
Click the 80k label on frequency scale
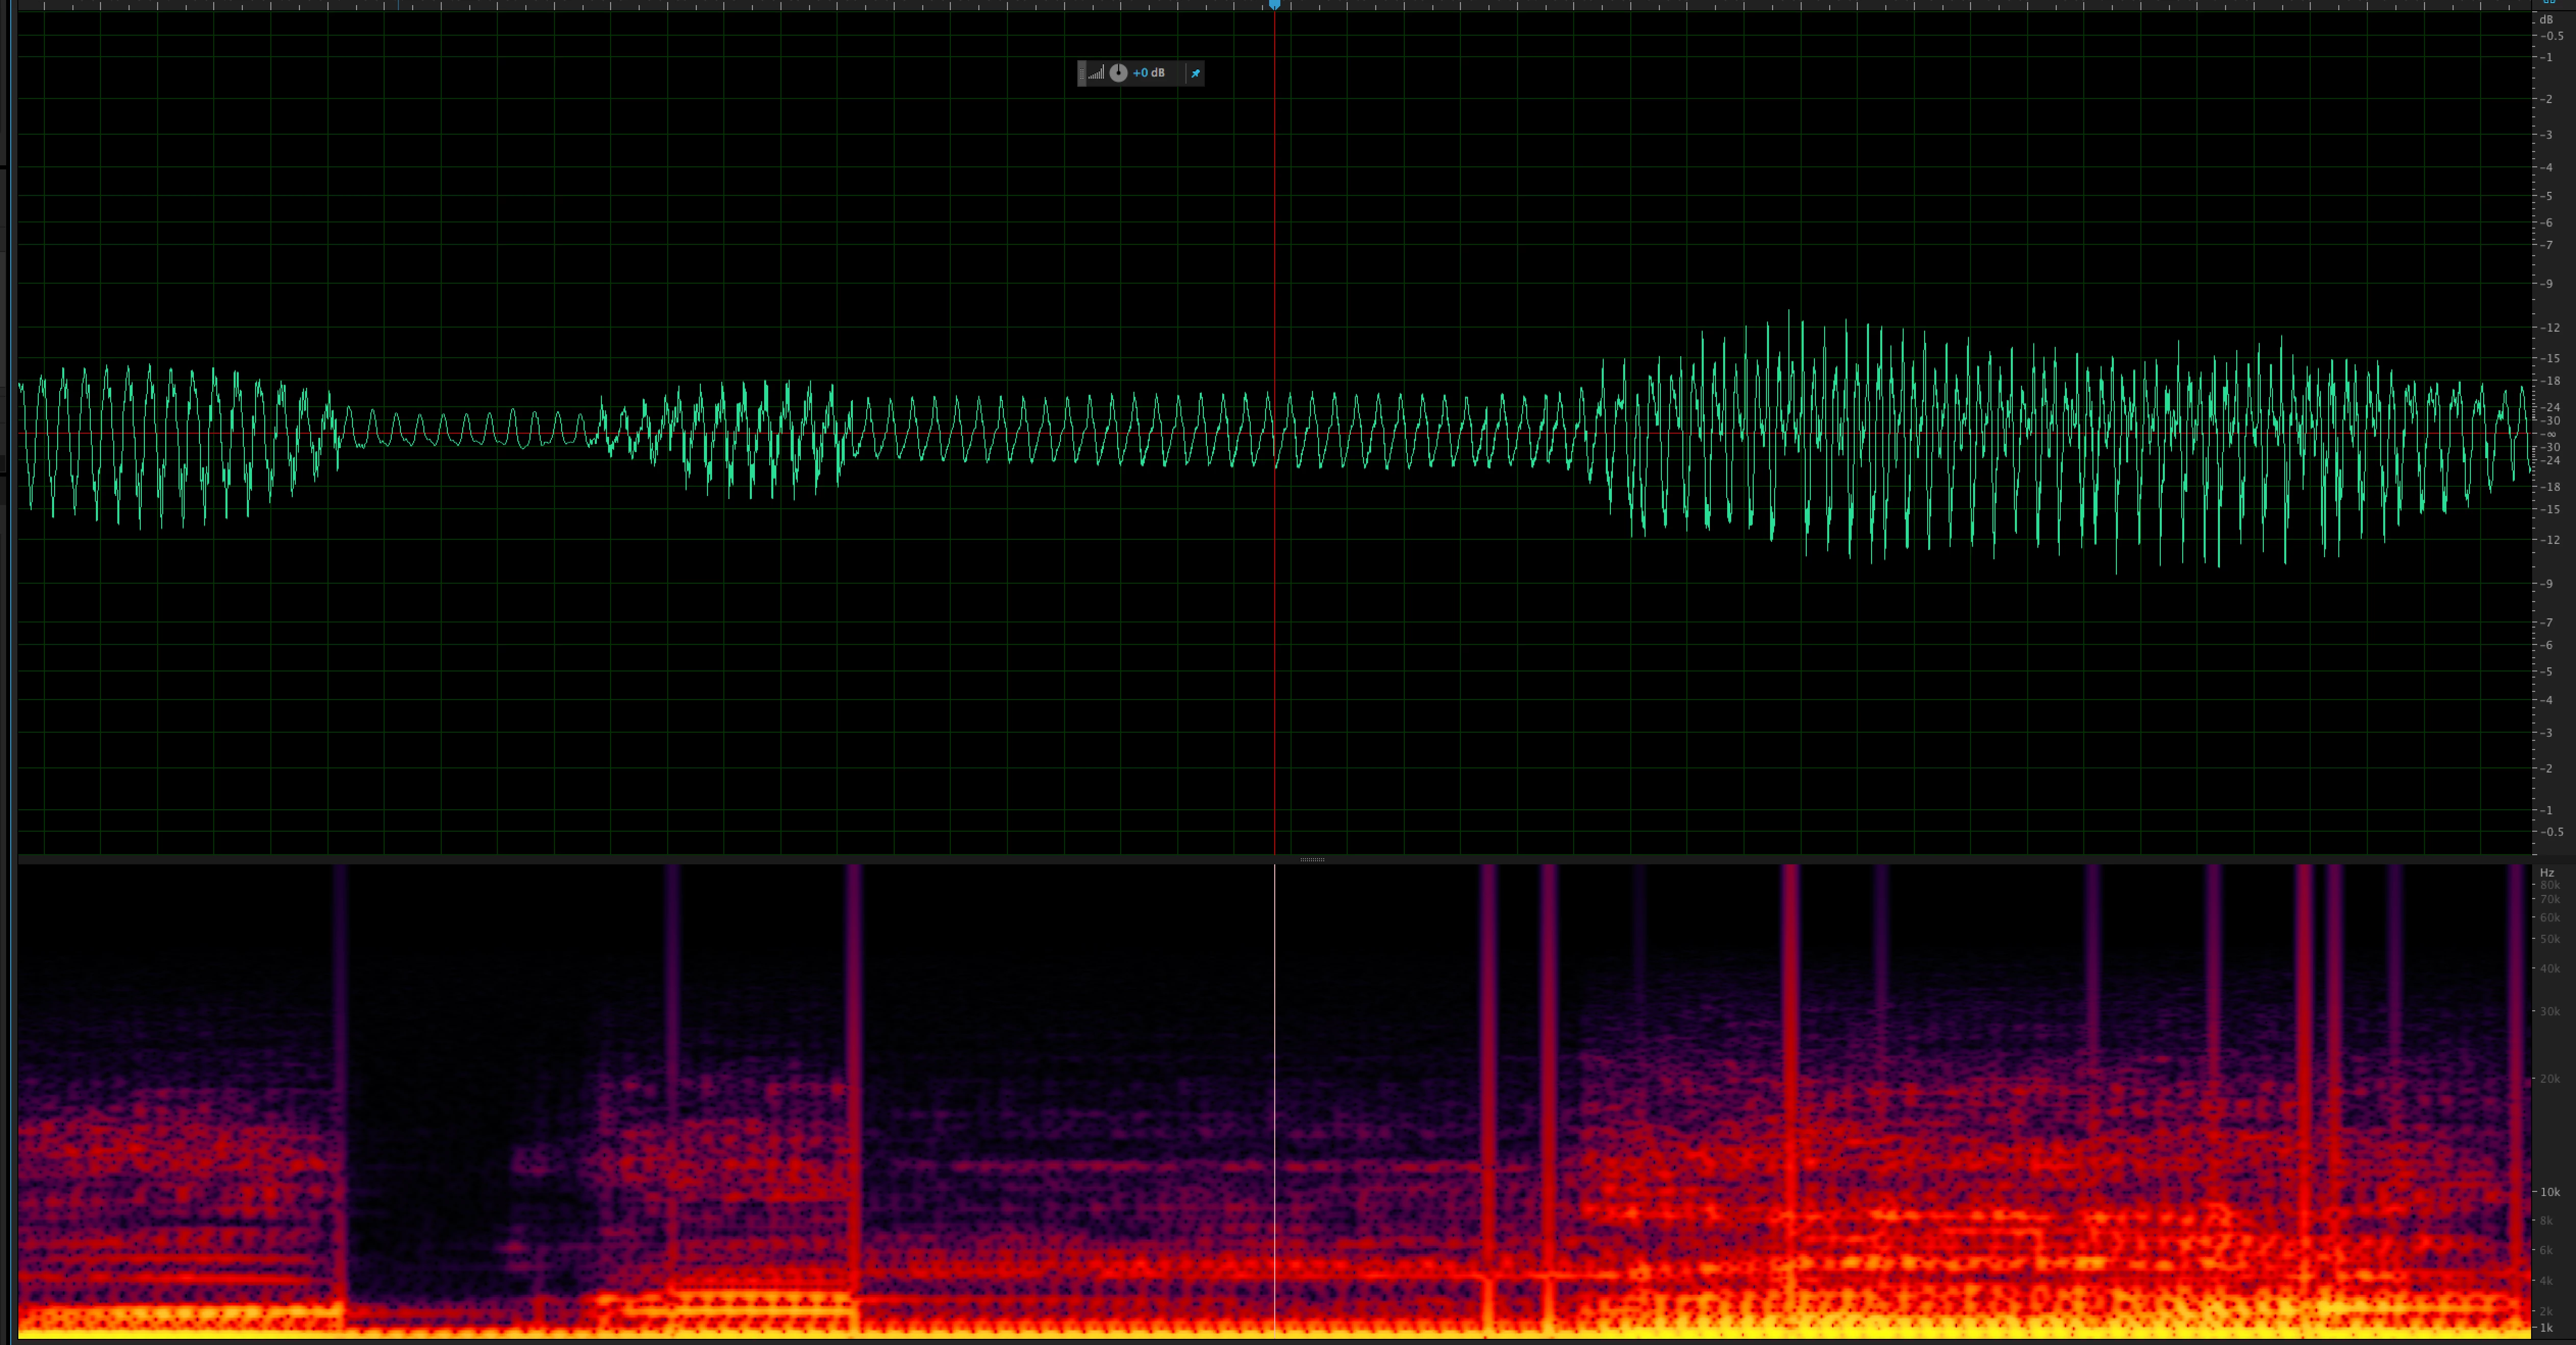[2550, 885]
